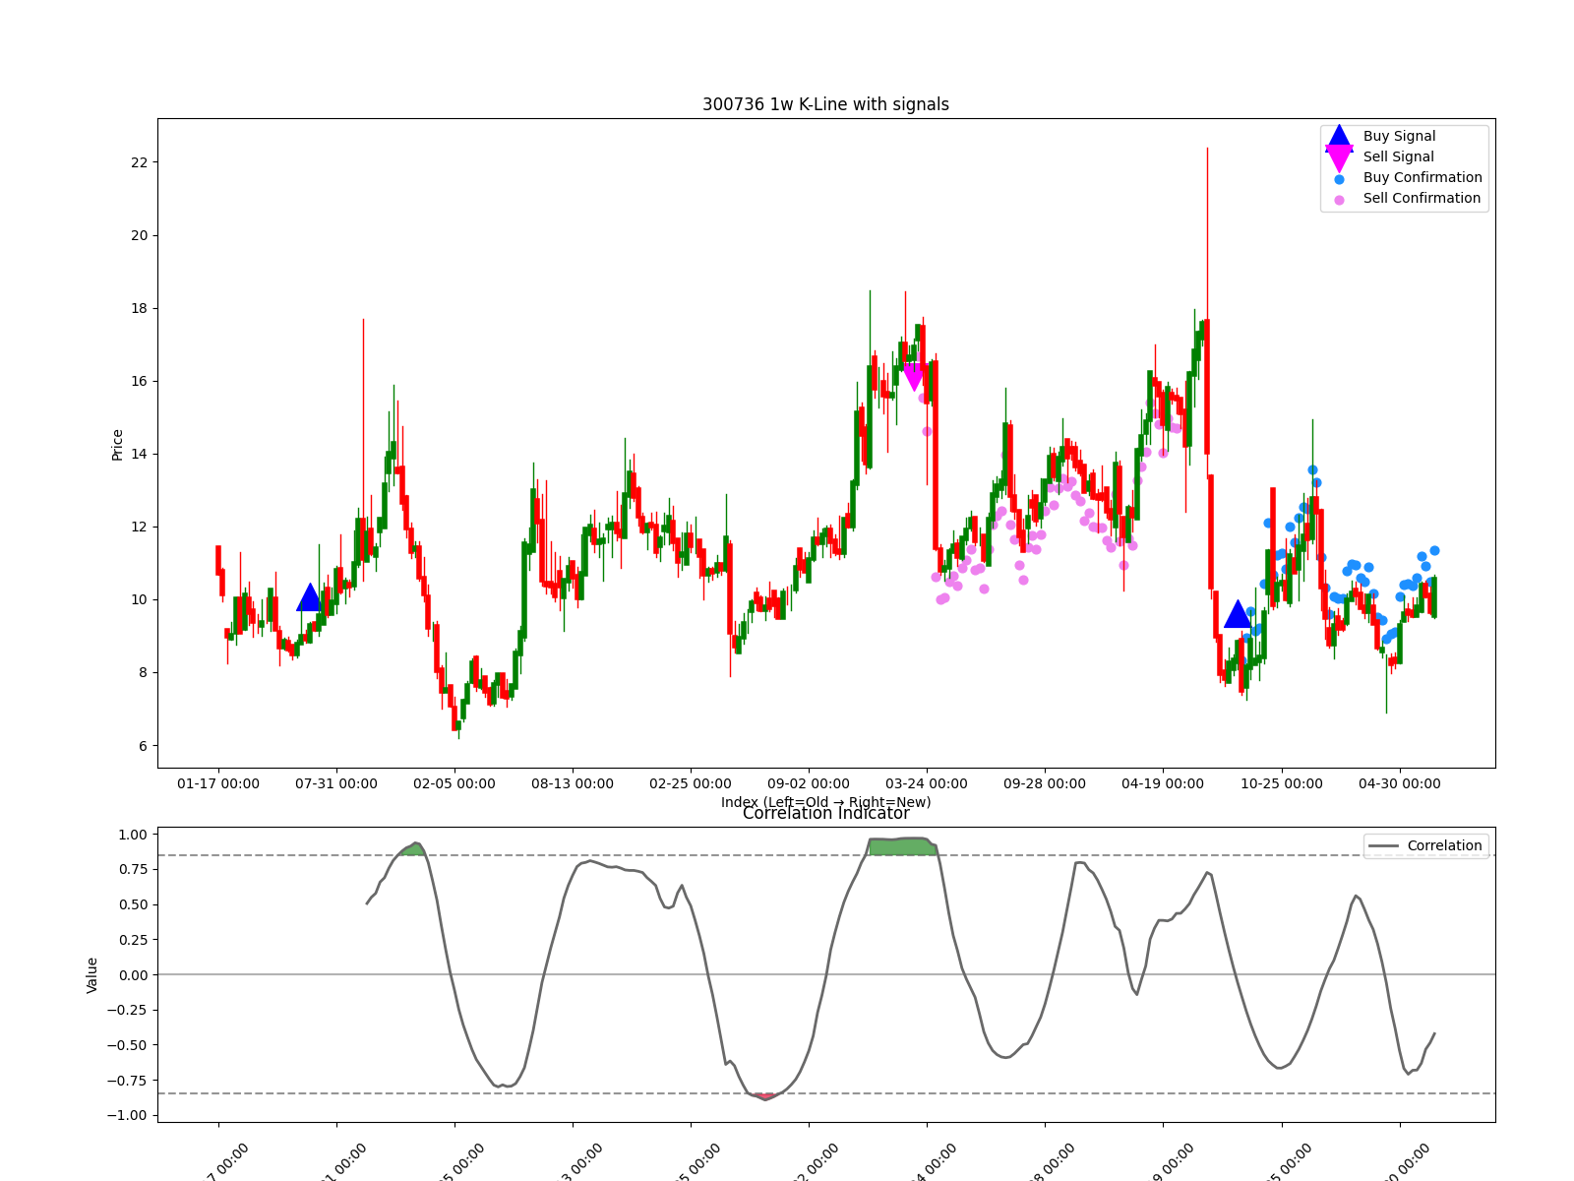Click the 'Correlation Indicator' subplot title

825,814
